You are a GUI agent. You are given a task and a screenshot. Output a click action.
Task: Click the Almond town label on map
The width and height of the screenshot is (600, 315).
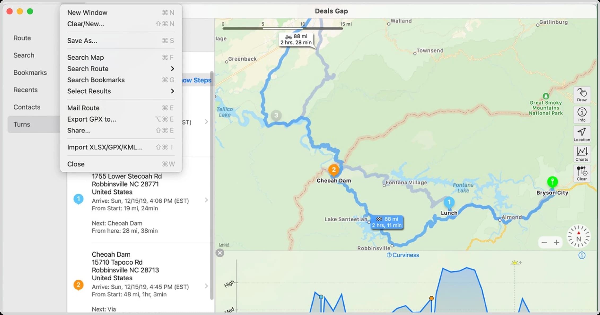(511, 217)
